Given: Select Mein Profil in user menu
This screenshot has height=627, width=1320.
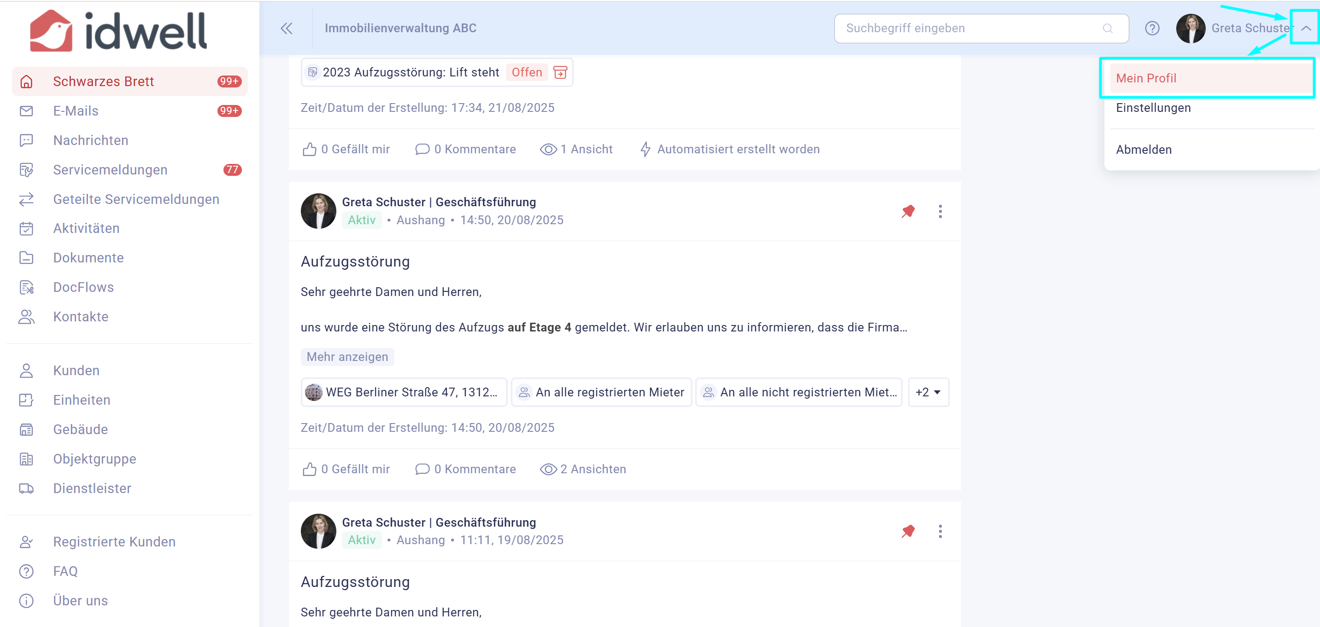Looking at the screenshot, I should [1146, 78].
